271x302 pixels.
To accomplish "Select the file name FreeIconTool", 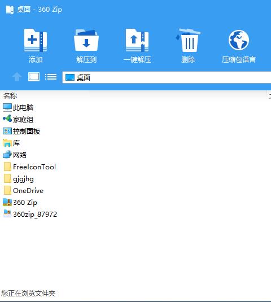I will tap(34, 167).
